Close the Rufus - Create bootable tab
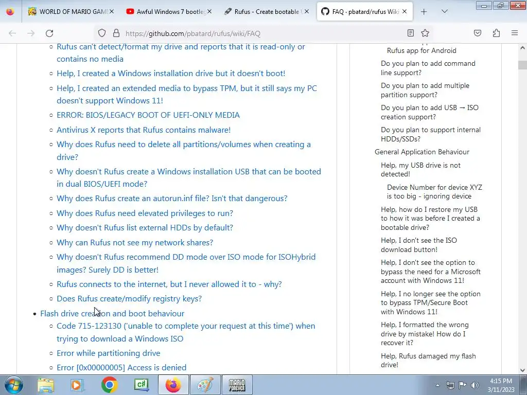Image resolution: width=527 pixels, height=395 pixels. click(x=307, y=11)
